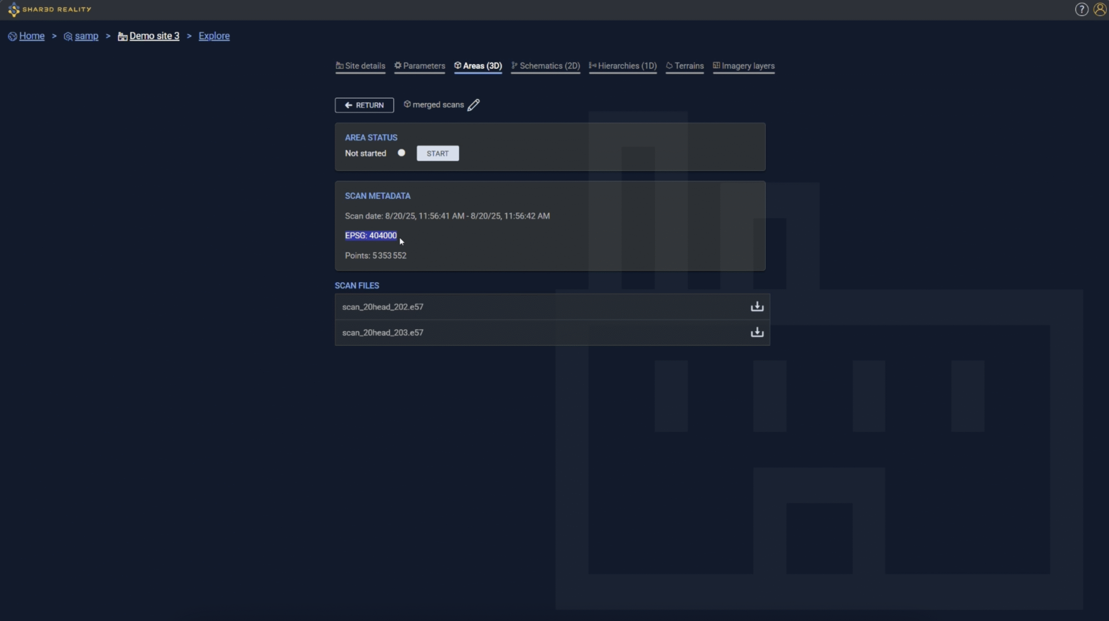Click the white status indicator dot
The height and width of the screenshot is (621, 1109).
(401, 153)
